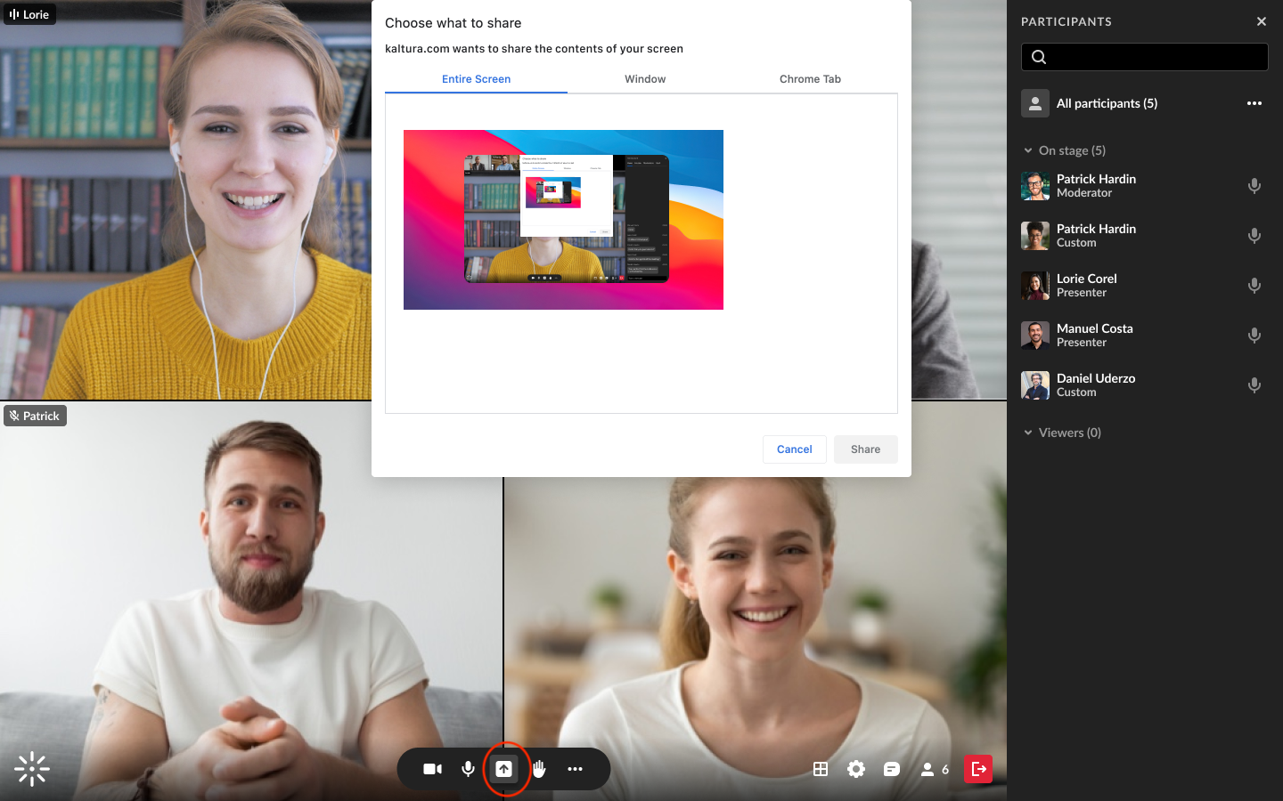Click the red leave session icon

978,769
